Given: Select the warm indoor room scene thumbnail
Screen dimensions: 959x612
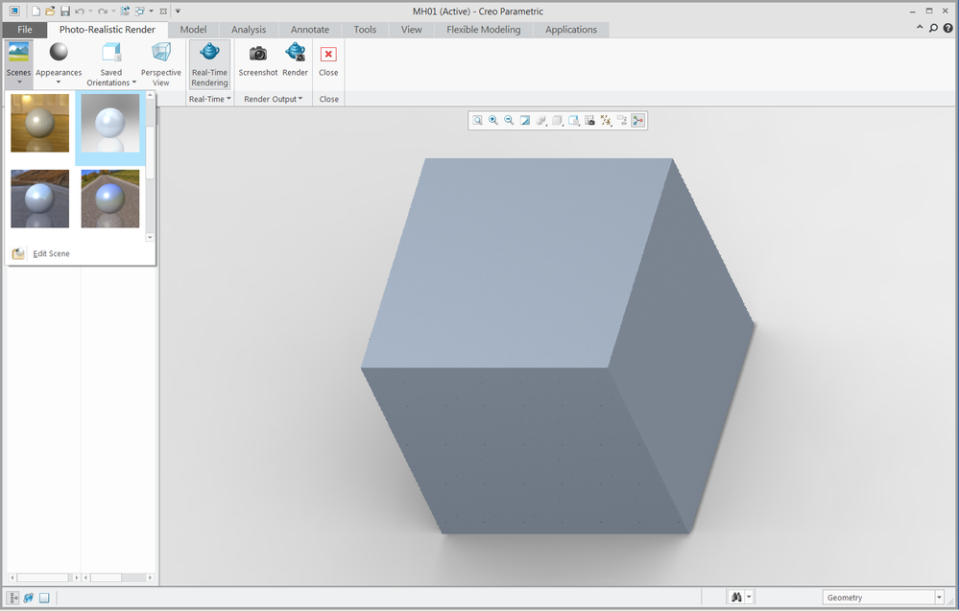Looking at the screenshot, I should [x=40, y=123].
